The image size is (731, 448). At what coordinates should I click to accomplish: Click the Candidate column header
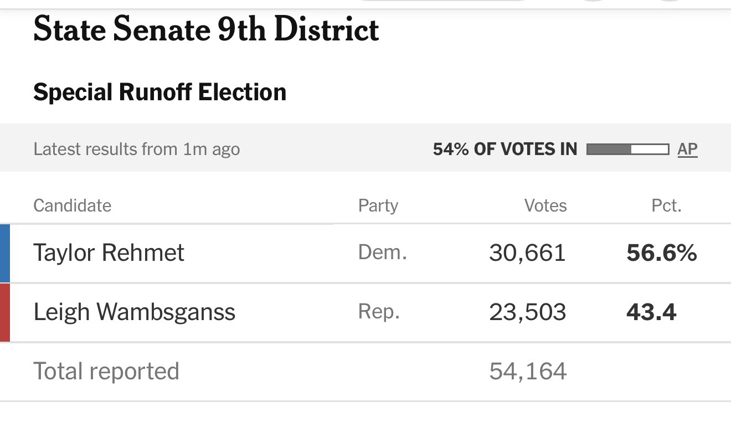click(x=72, y=205)
